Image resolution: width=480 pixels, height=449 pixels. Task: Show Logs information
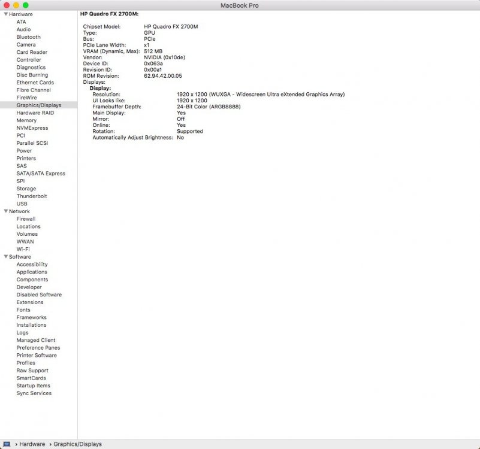click(x=22, y=332)
